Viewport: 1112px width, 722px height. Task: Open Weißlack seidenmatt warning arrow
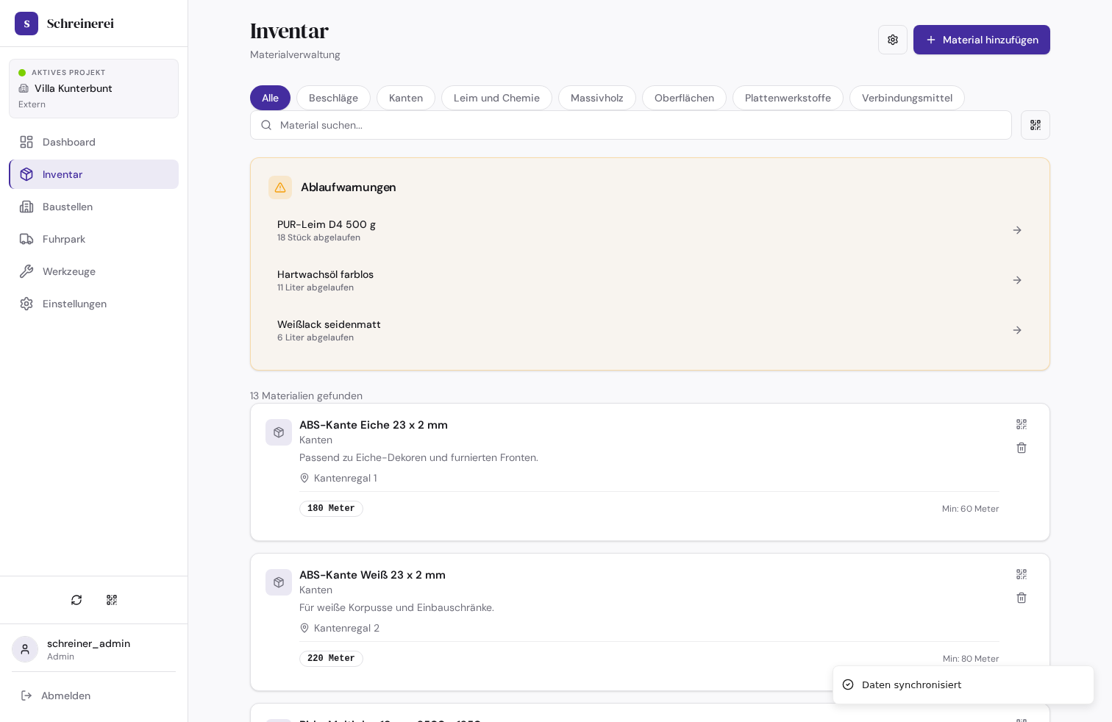[1017, 330]
